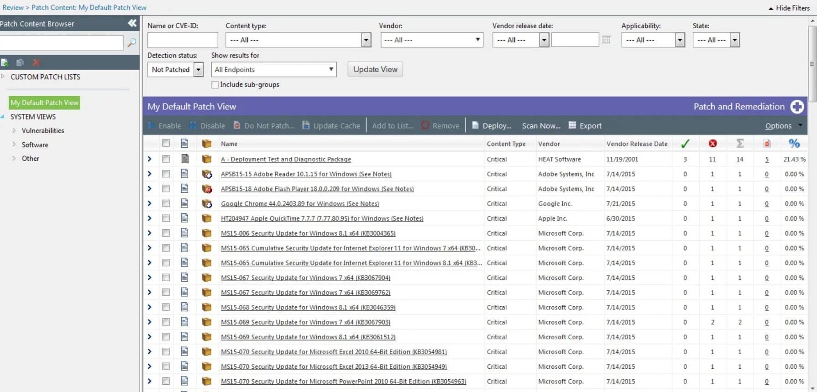Image resolution: width=817 pixels, height=392 pixels.
Task: Expand the Vulnerabilities tree node
Action: [x=14, y=130]
